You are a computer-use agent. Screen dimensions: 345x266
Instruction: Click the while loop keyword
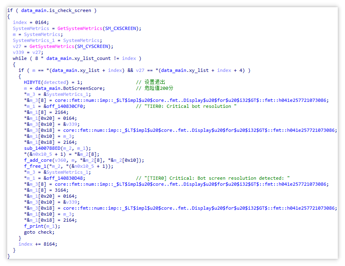click(20, 58)
